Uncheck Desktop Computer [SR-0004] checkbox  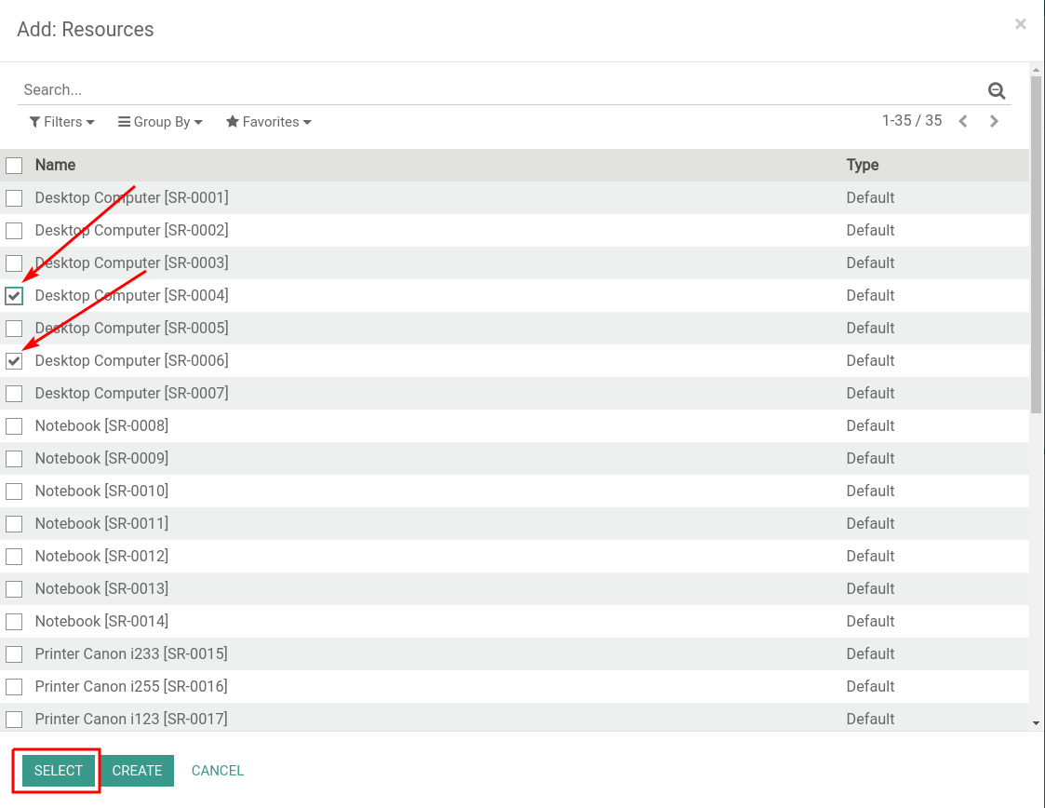[x=14, y=296]
